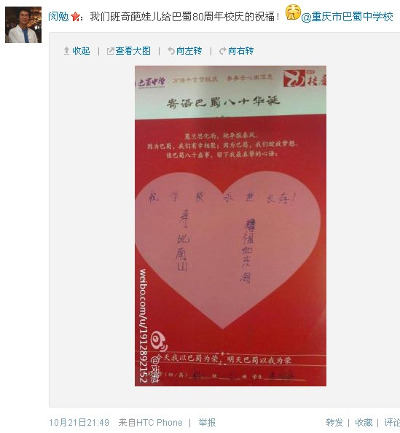400x433 pixels.
Task: Click the red star verification badge
Action: click(75, 17)
